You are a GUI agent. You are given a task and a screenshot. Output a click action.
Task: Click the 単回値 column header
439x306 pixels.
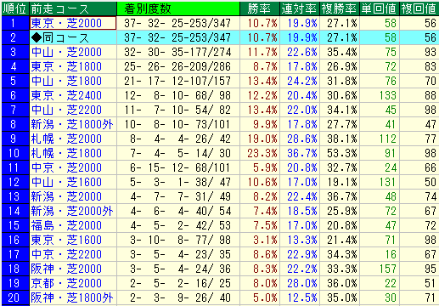[380, 8]
